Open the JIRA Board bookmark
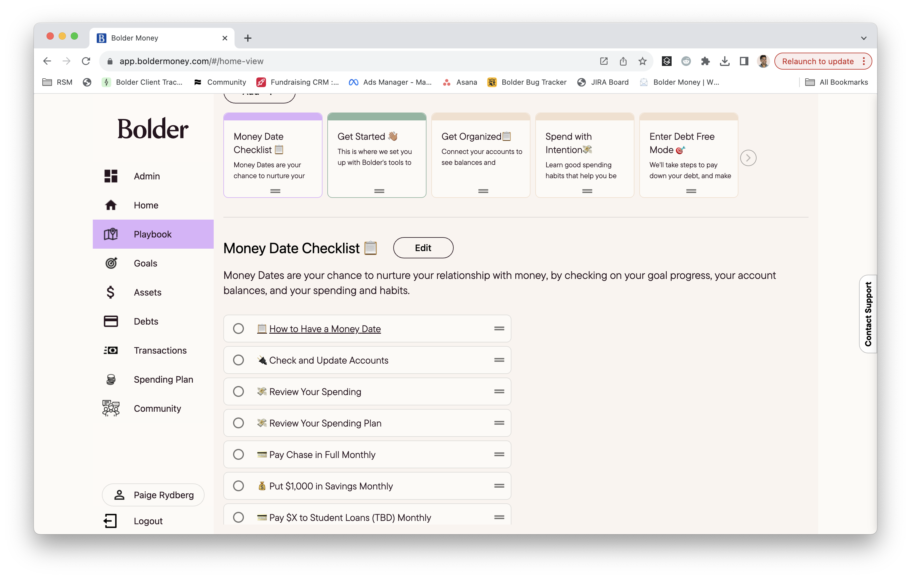This screenshot has height=579, width=911. 603,82
